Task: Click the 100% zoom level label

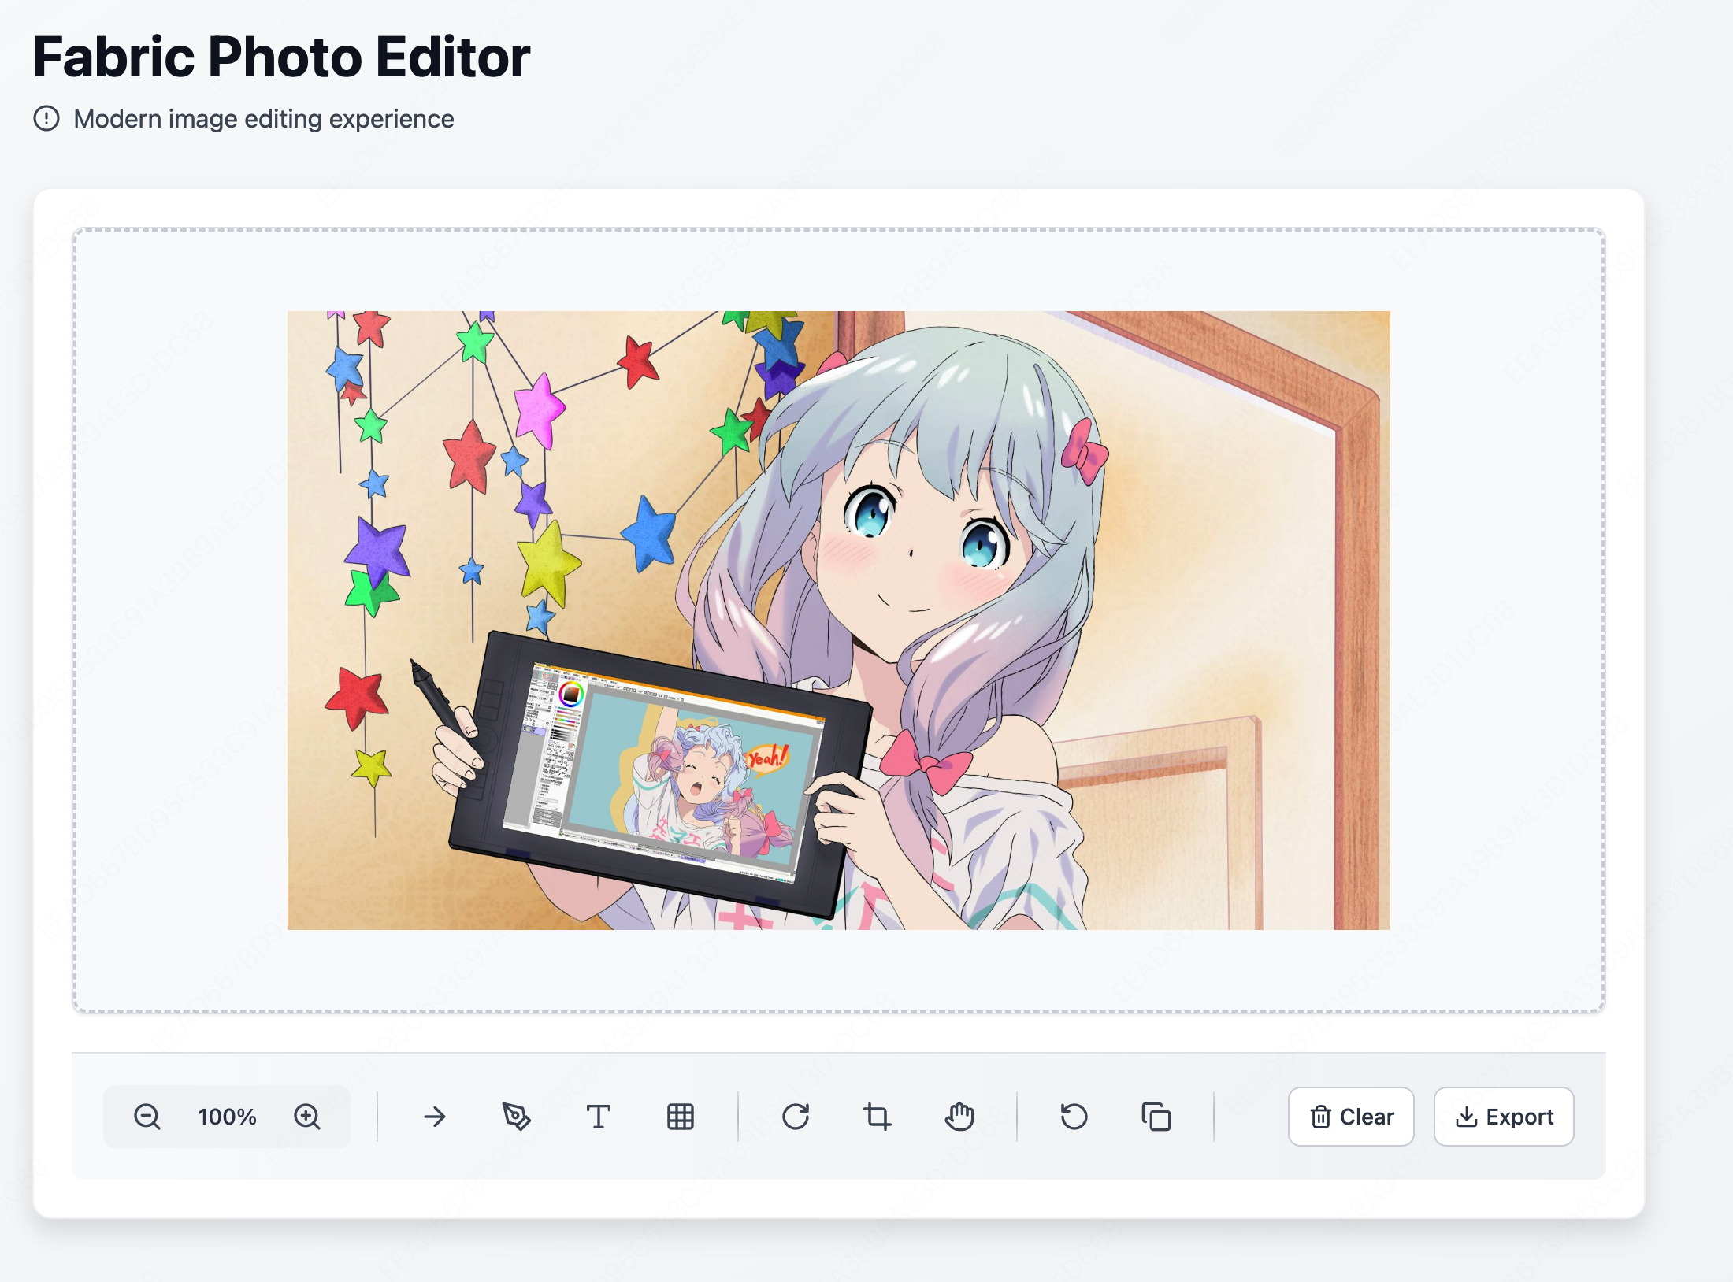Action: tap(227, 1117)
